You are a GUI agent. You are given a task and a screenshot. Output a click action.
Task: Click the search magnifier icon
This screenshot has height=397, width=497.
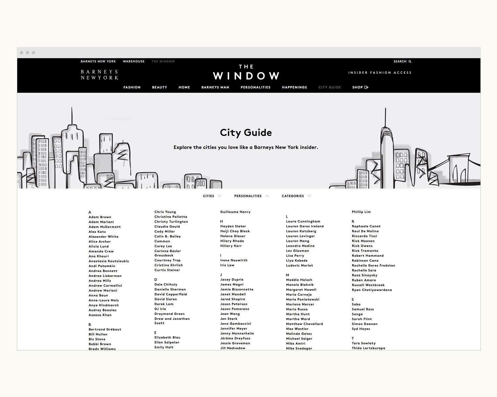pyautogui.click(x=410, y=62)
